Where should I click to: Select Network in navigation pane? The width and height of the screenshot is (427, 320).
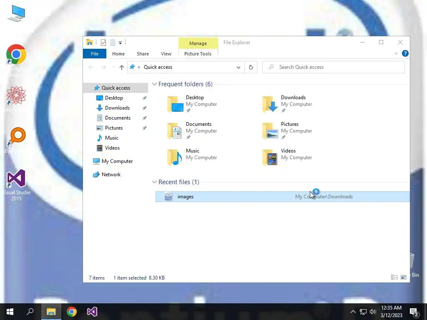111,175
